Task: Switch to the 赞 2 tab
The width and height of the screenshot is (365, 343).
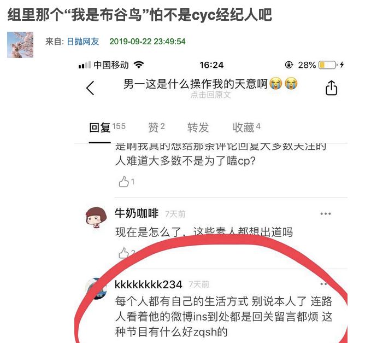Action: click(156, 127)
